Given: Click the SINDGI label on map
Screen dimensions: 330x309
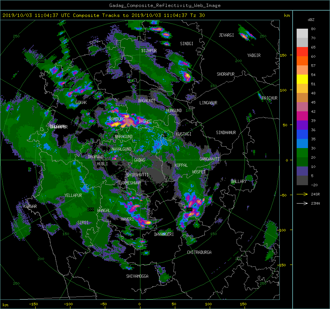Looking at the screenshot, I should pyautogui.click(x=187, y=44).
